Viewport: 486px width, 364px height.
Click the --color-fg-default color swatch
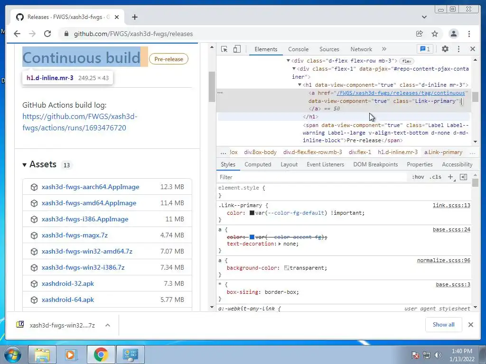252,213
